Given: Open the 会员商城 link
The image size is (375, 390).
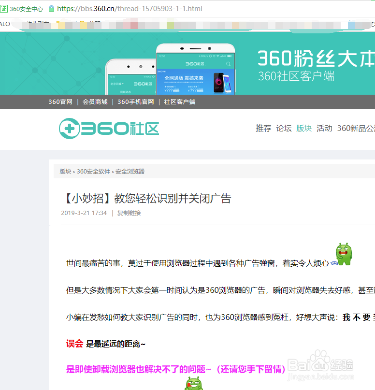Looking at the screenshot, I should 95,101.
